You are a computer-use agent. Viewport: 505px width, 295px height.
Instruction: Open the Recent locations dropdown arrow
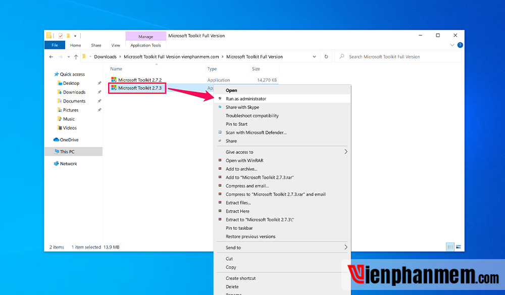click(x=68, y=57)
